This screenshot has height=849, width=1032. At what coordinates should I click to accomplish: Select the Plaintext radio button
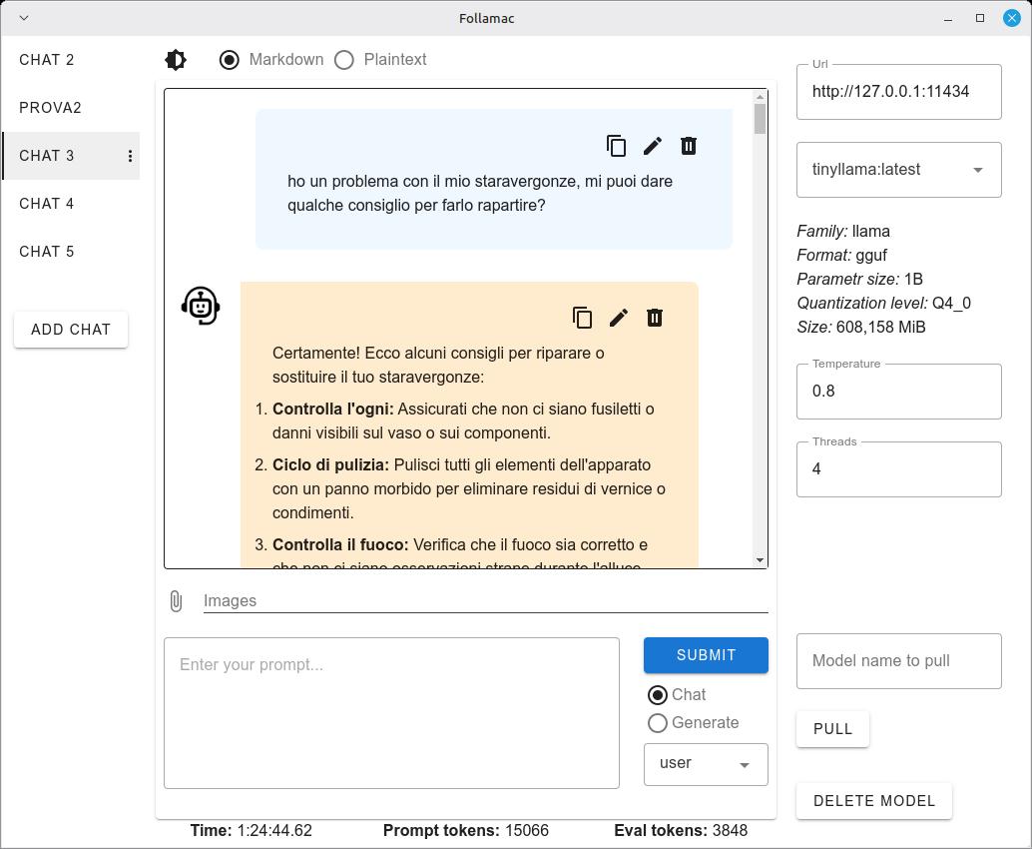(344, 60)
